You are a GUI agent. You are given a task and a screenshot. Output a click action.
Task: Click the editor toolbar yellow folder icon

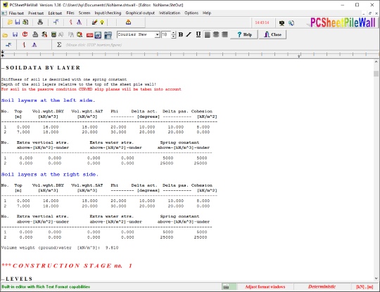[x=5, y=35]
